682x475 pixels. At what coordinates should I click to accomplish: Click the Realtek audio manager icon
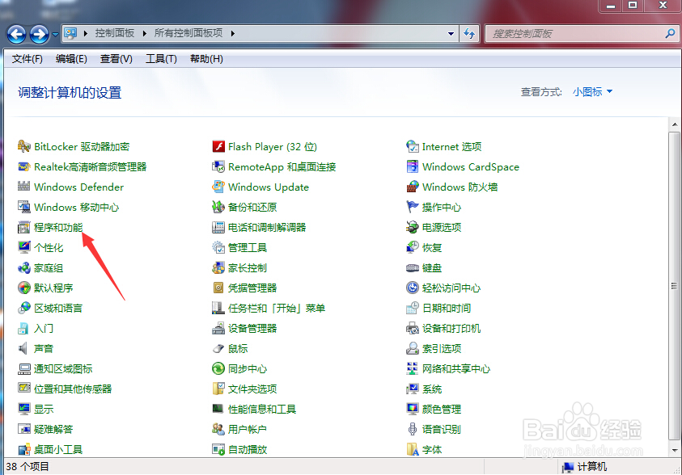[x=24, y=166]
